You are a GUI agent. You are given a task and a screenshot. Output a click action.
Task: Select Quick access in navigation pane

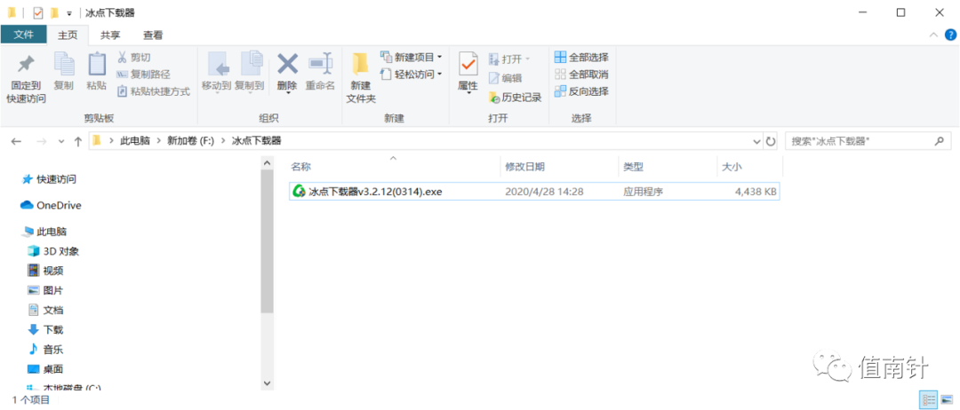pyautogui.click(x=49, y=179)
